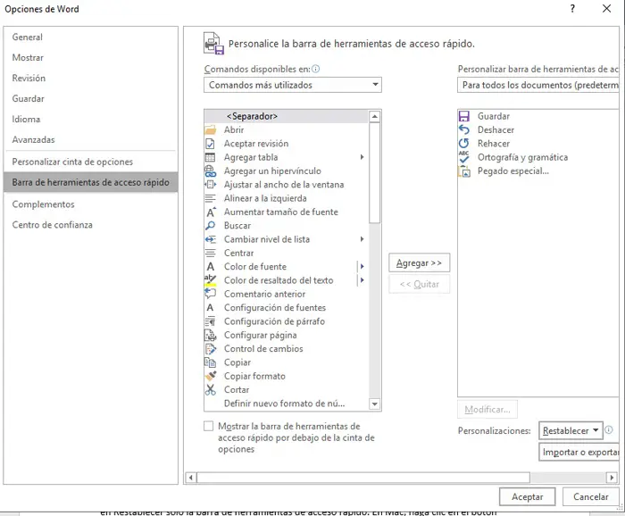Click the Agregar >> button

tap(420, 263)
